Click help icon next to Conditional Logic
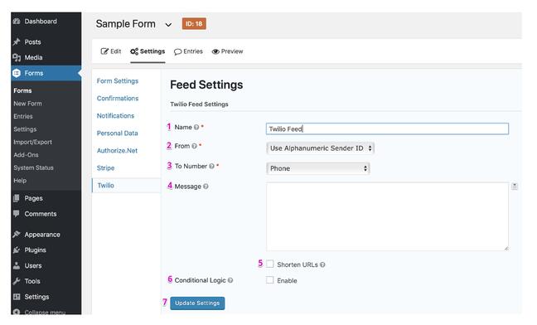Viewport: 537px width, 325px height. [x=230, y=280]
